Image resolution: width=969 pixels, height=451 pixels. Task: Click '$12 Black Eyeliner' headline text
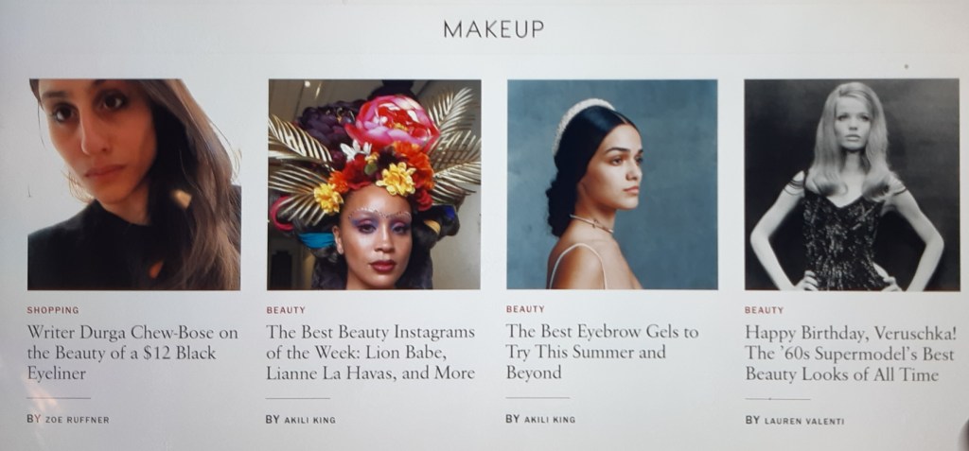121,363
